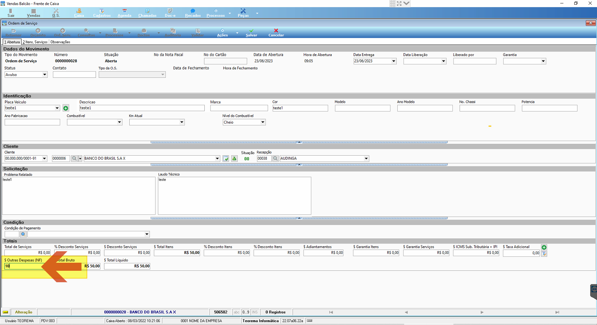This screenshot has width=597, height=325.
Task: Search Recepção with its magnifier icon
Action: pos(275,158)
